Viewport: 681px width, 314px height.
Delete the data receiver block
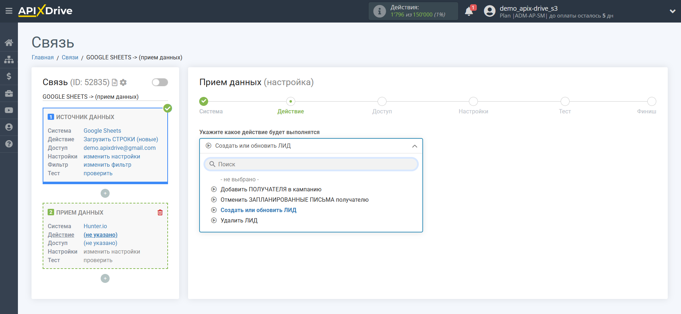coord(160,212)
